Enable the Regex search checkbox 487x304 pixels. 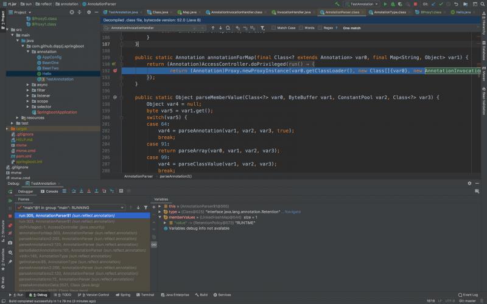coord(321,27)
